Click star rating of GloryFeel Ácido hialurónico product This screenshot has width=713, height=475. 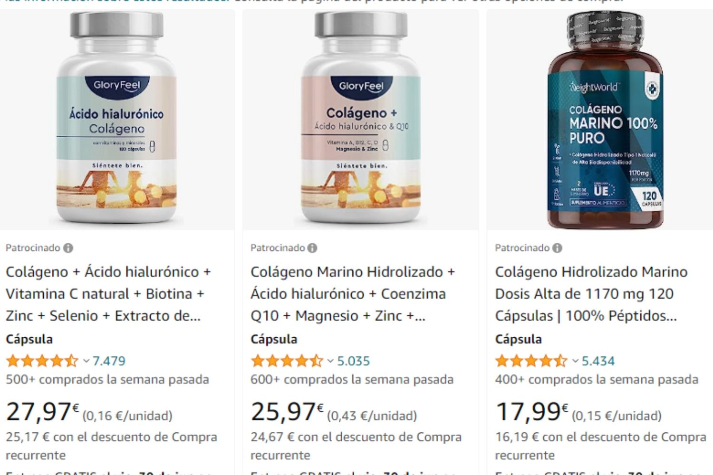[42, 361]
